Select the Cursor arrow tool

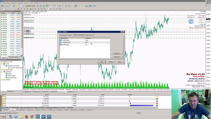tap(2, 9)
